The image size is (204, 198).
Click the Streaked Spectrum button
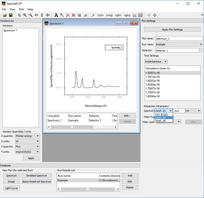coord(36,176)
